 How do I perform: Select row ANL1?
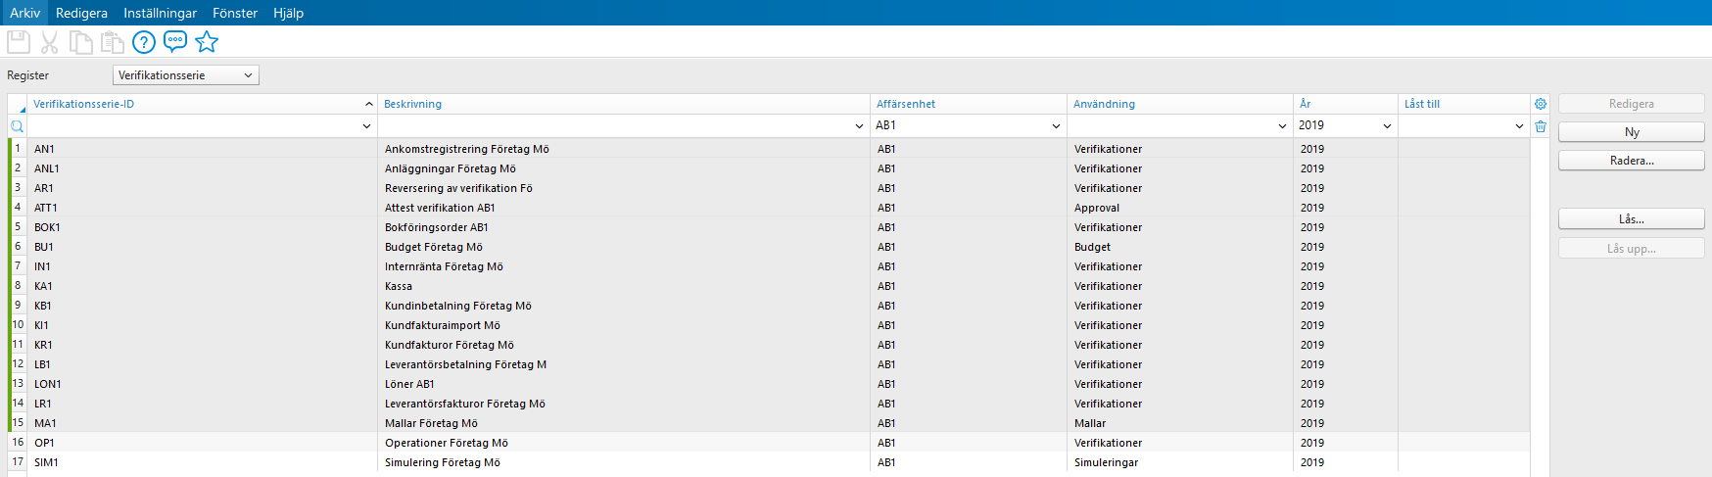pos(769,168)
